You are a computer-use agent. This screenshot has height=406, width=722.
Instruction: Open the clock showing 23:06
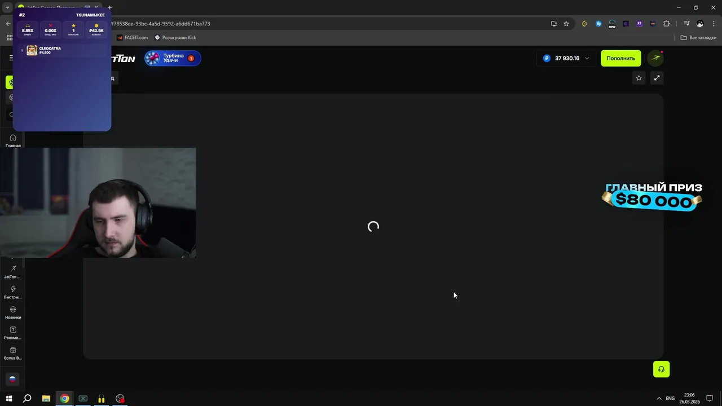689,399
